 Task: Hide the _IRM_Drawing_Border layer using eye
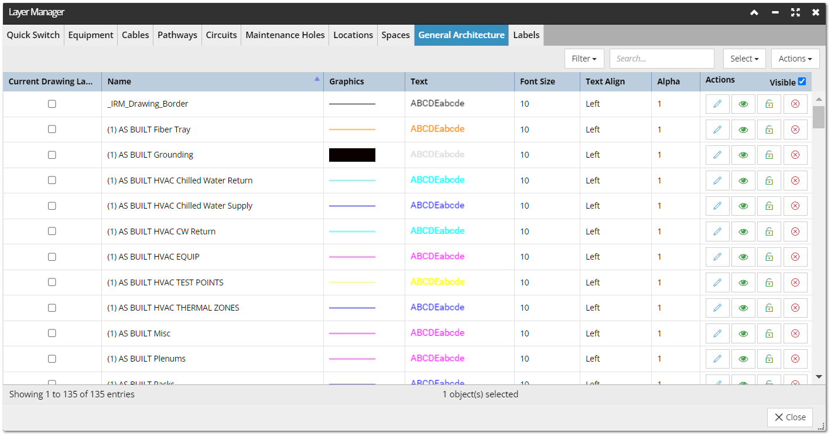click(743, 104)
